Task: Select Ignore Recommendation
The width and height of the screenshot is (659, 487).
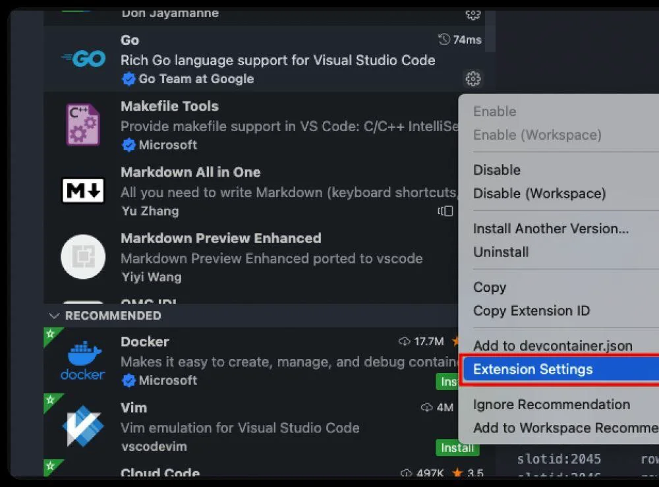Action: pos(552,405)
